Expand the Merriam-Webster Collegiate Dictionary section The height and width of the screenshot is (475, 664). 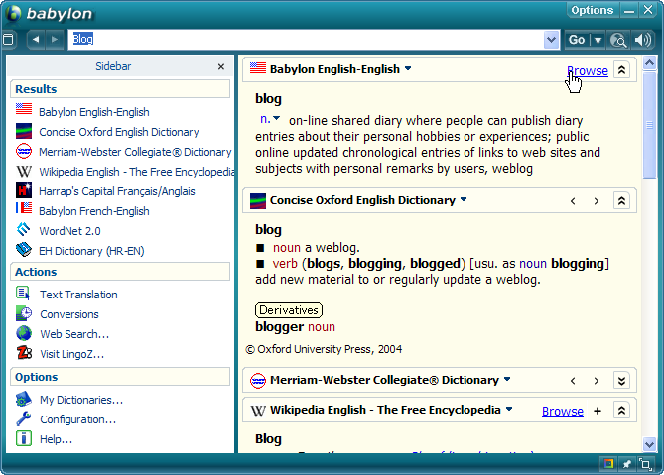(621, 381)
